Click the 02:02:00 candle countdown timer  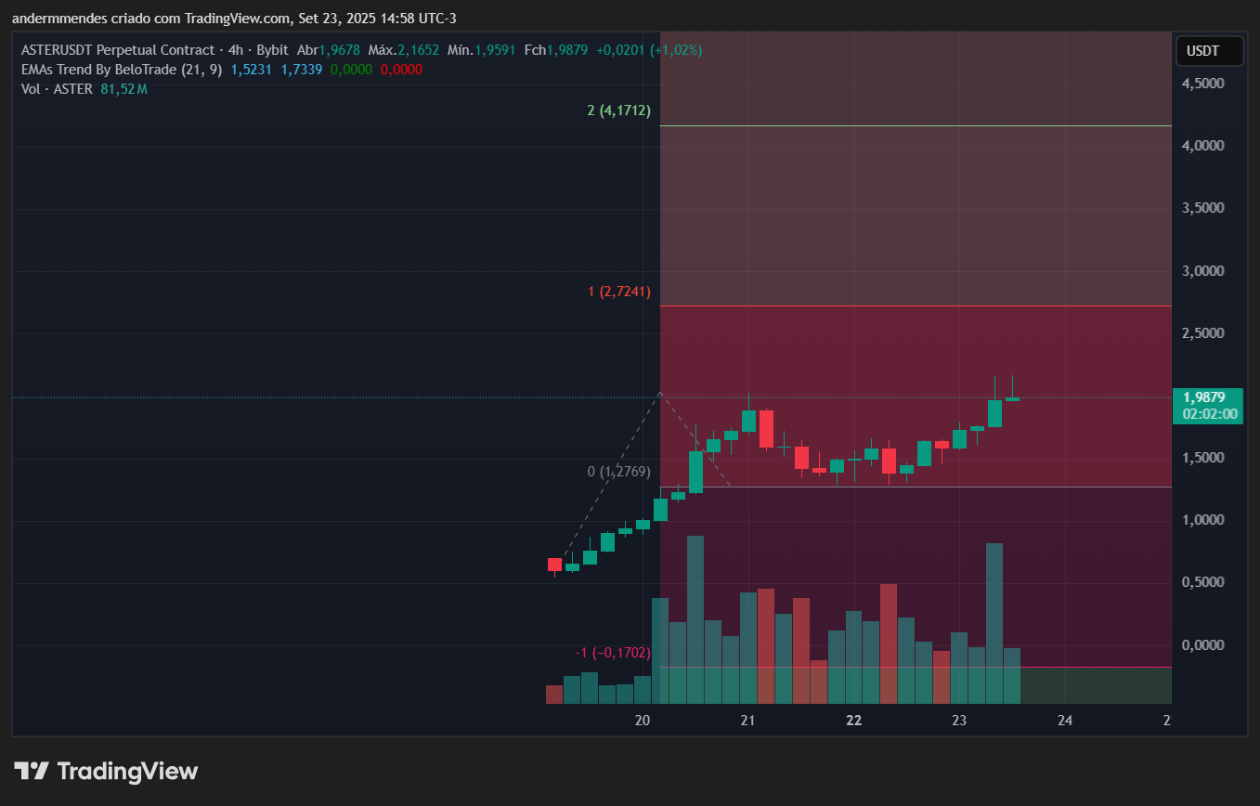click(1206, 414)
